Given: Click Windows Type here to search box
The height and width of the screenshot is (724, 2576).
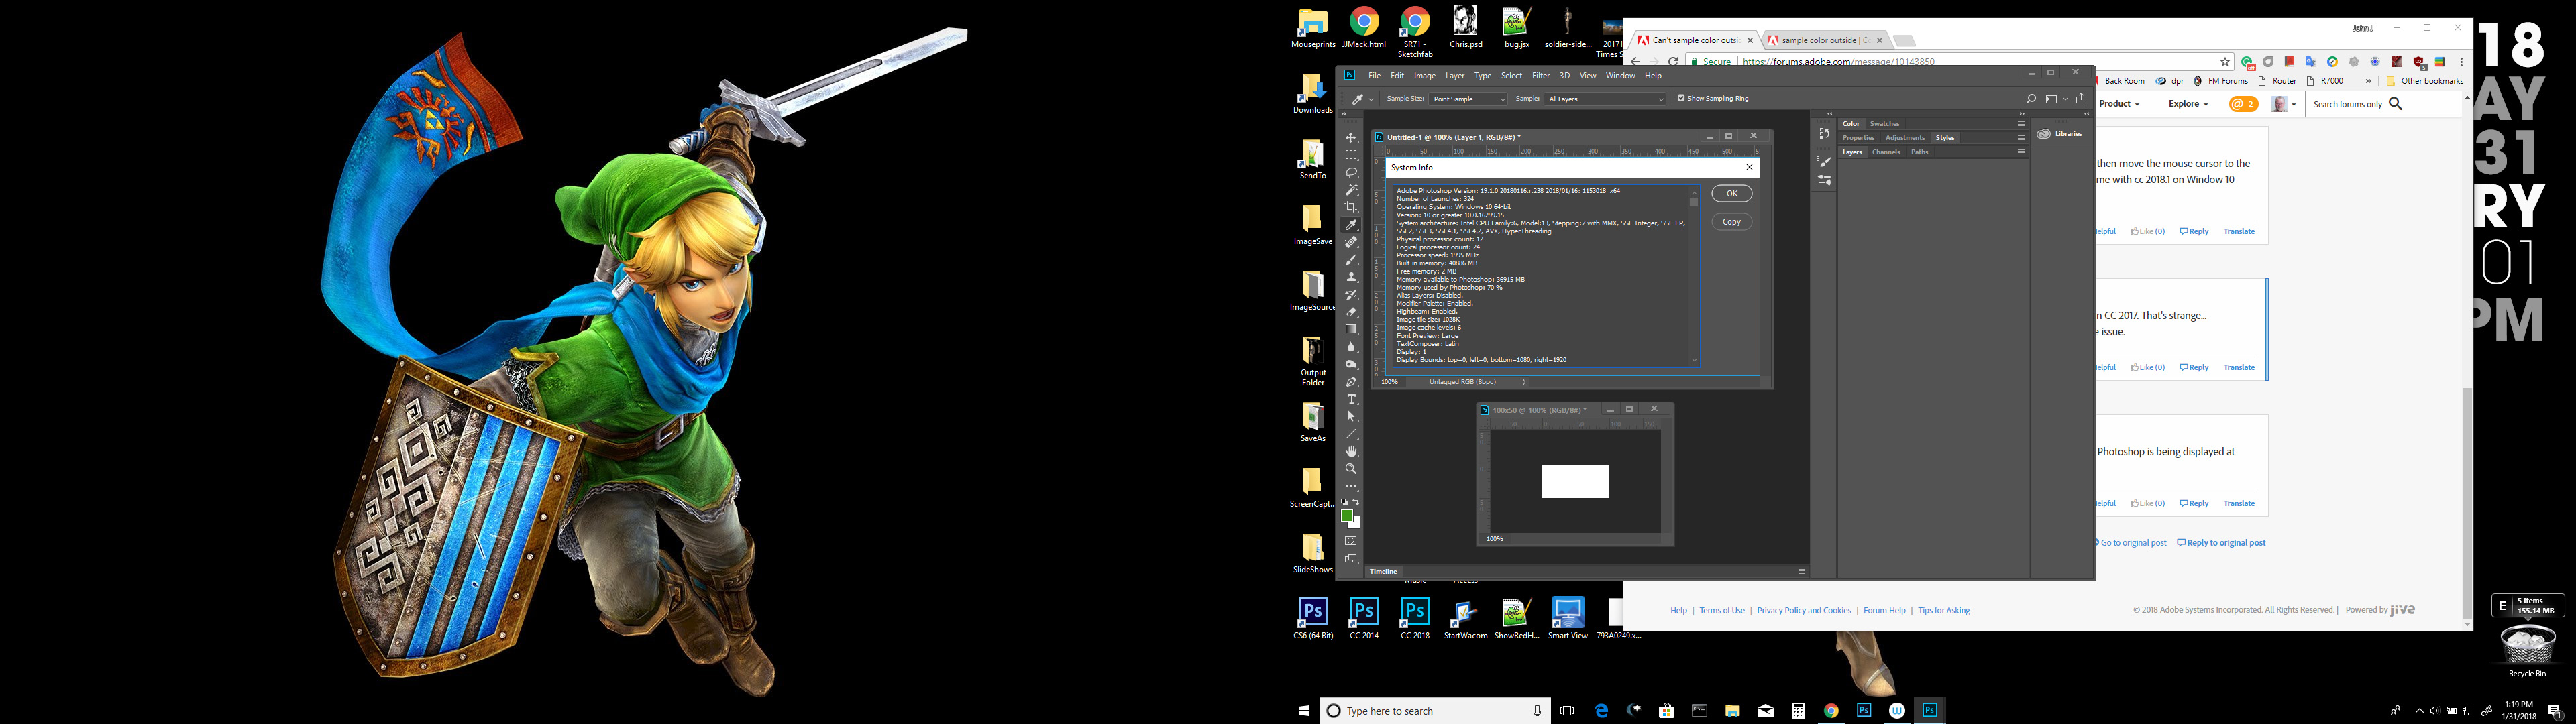Looking at the screenshot, I should (x=1436, y=711).
